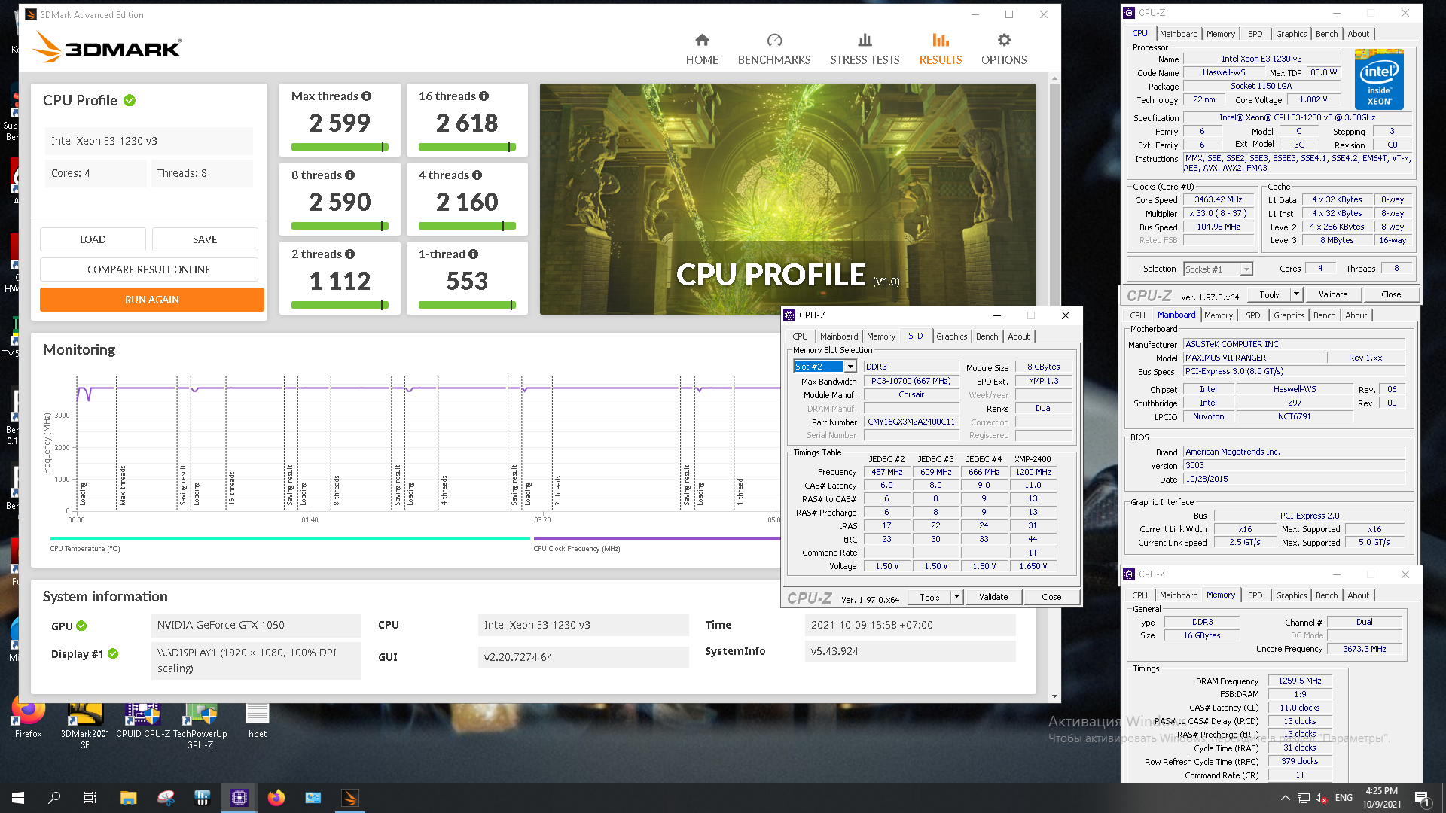Click the Max threads info icon
The height and width of the screenshot is (813, 1446).
point(367,96)
